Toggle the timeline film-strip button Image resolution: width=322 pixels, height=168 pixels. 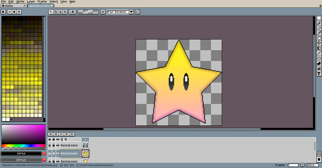[x=319, y=159]
